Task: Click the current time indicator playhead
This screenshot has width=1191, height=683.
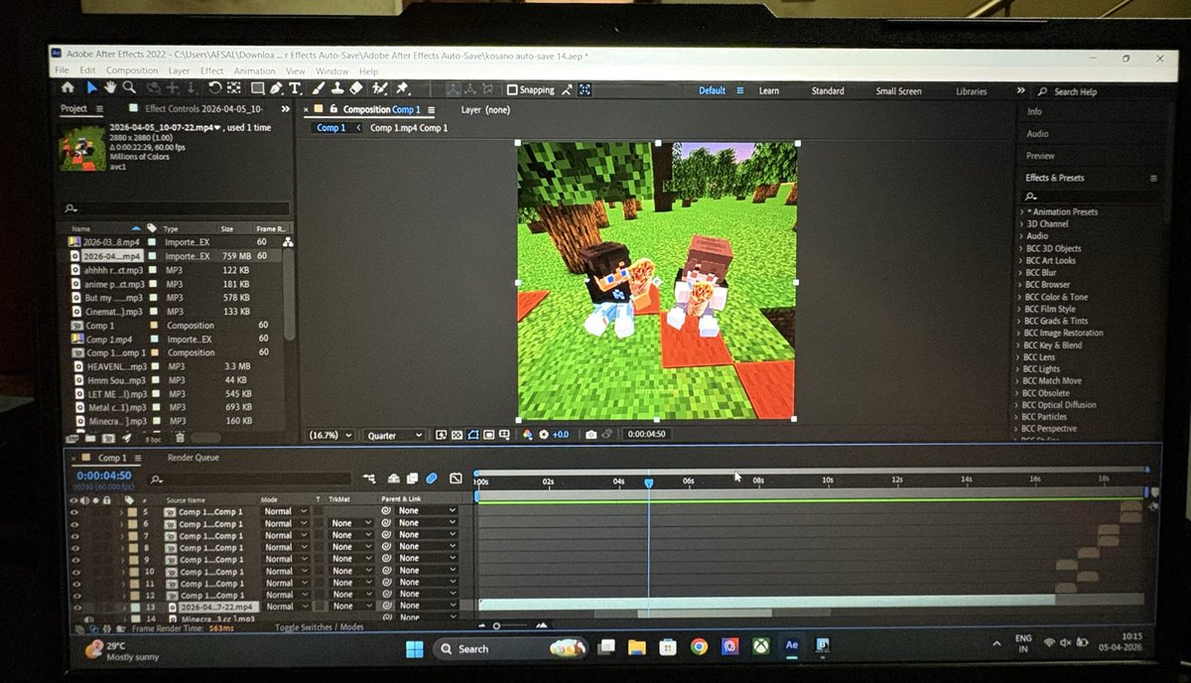Action: [x=649, y=482]
